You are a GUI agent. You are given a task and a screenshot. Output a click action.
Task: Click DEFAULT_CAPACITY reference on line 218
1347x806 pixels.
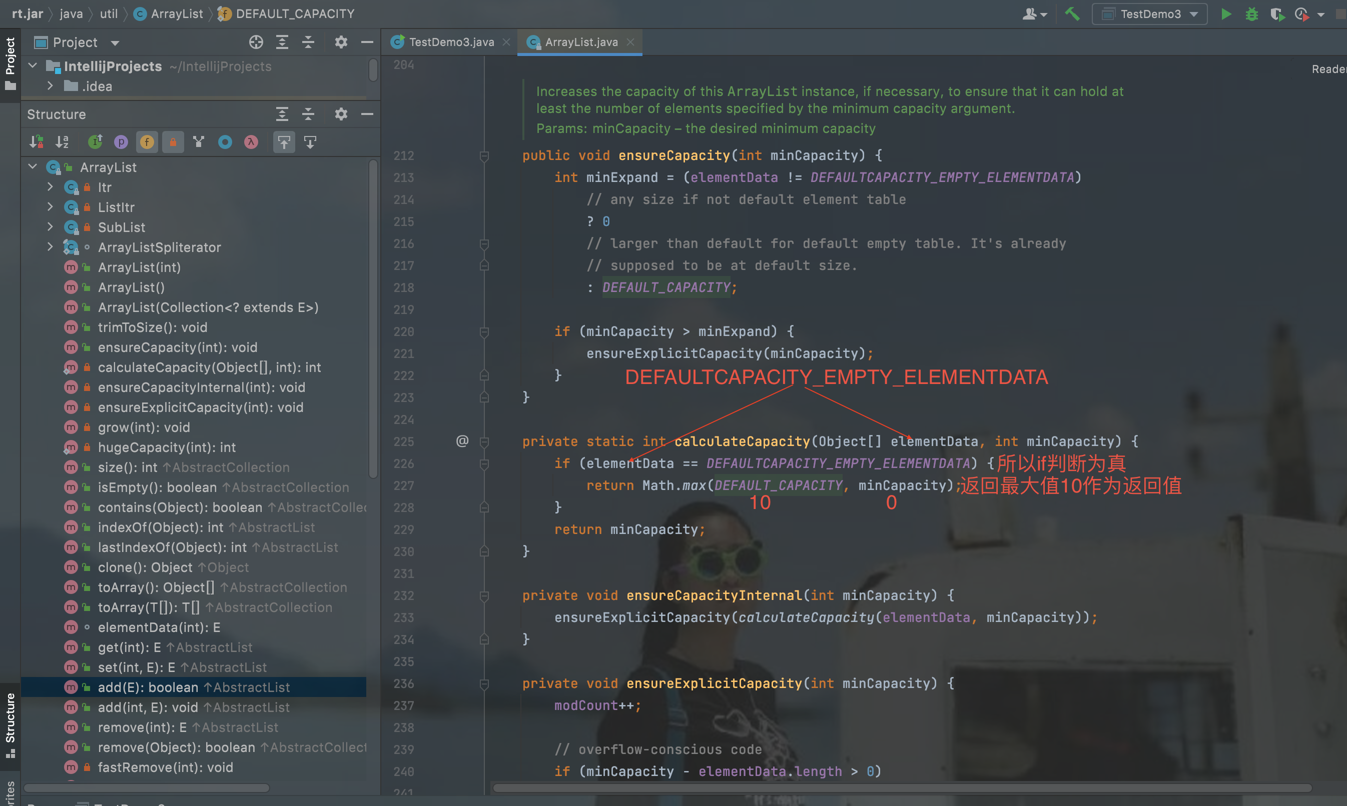click(666, 287)
